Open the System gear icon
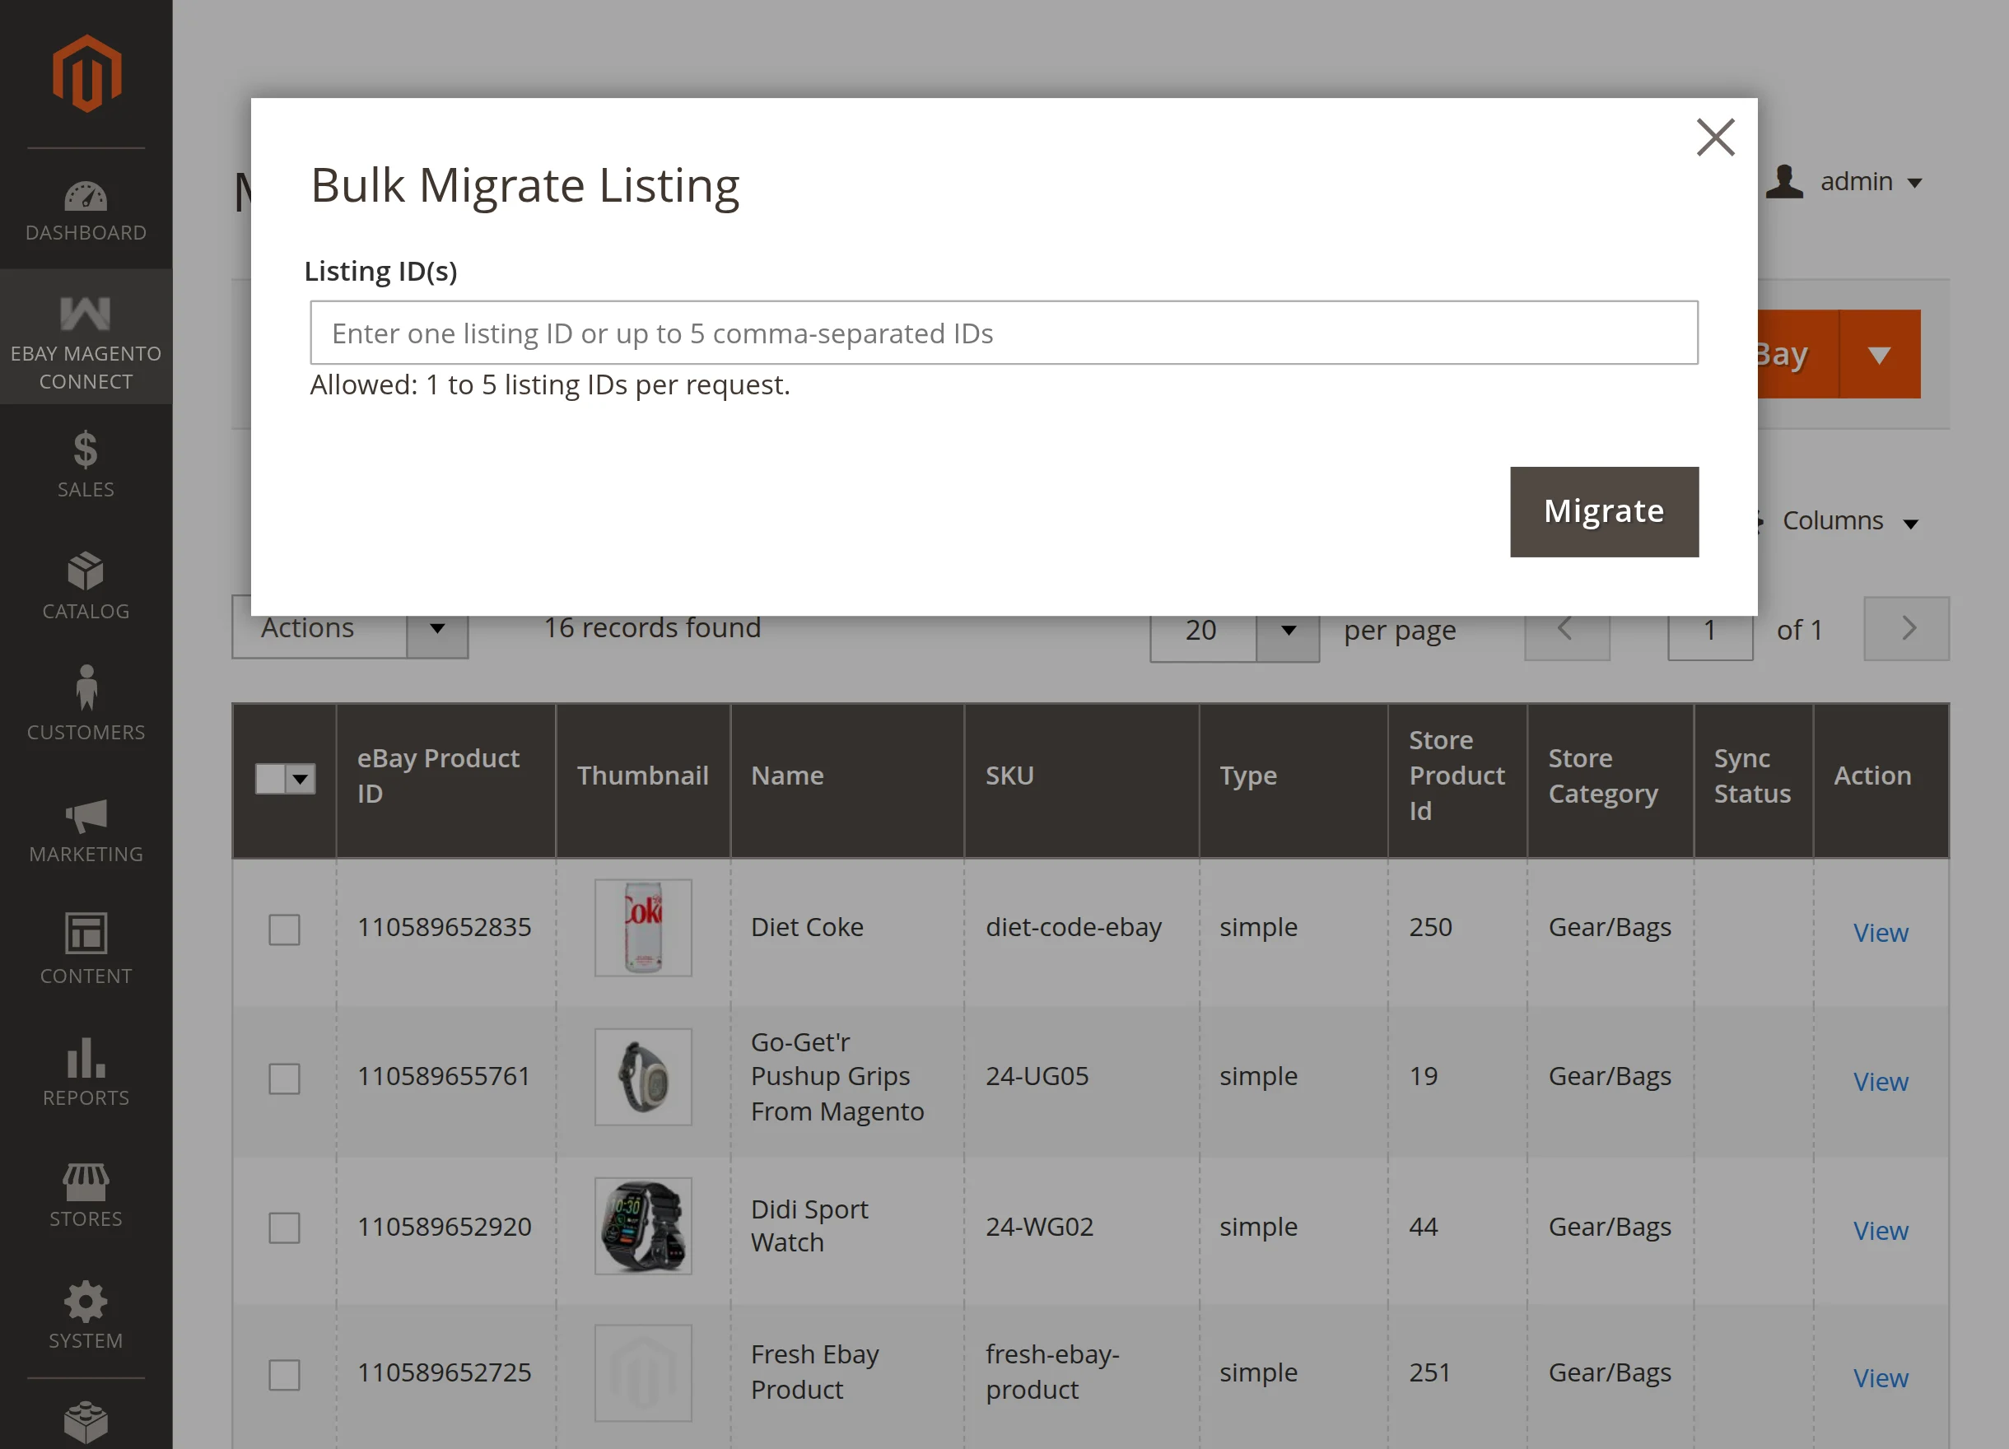The height and width of the screenshot is (1449, 2009). [x=86, y=1301]
